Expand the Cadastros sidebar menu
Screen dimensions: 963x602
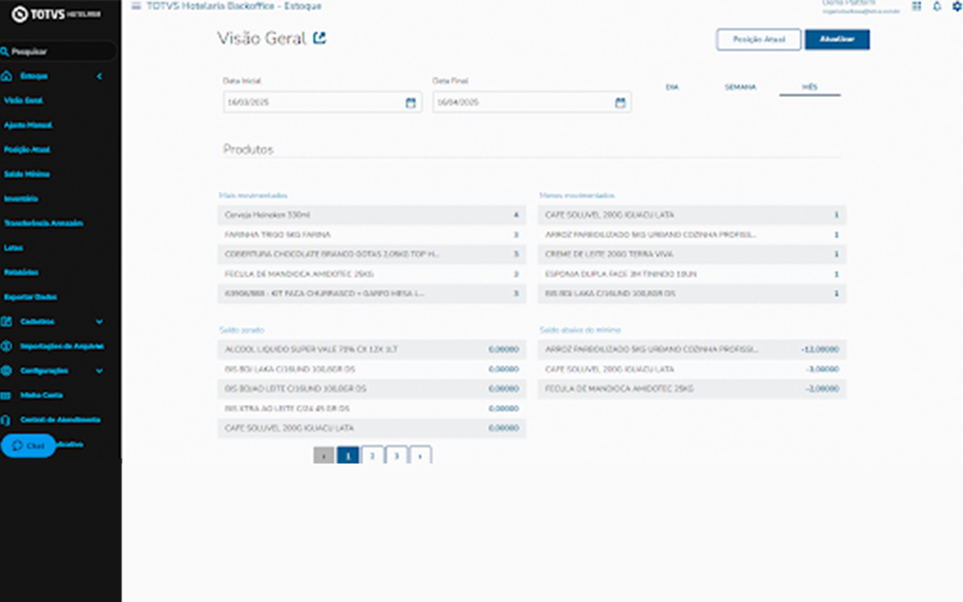pyautogui.click(x=99, y=322)
